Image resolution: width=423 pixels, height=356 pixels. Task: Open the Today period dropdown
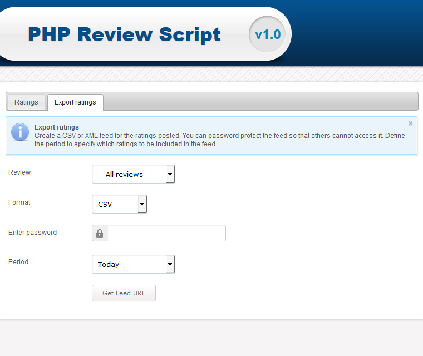[x=133, y=264]
